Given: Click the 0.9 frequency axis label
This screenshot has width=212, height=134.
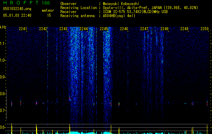Looking at the screenshot, I should tap(3, 77).
